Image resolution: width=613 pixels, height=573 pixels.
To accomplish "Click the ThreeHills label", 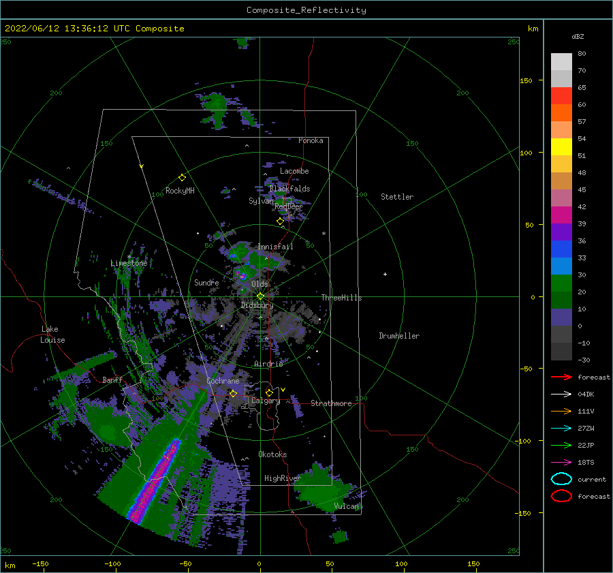I will (x=341, y=298).
